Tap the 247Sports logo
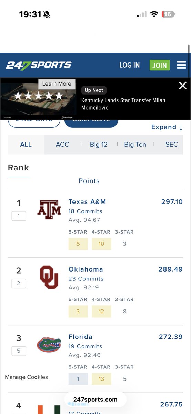 pos(39,65)
